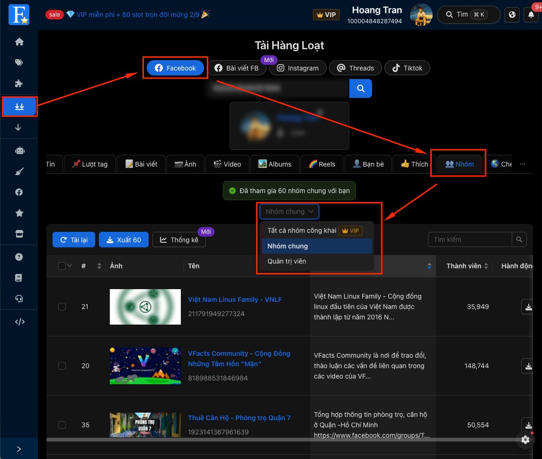Open the puzzle piece extensions icon
The image size is (542, 459).
pyautogui.click(x=19, y=83)
